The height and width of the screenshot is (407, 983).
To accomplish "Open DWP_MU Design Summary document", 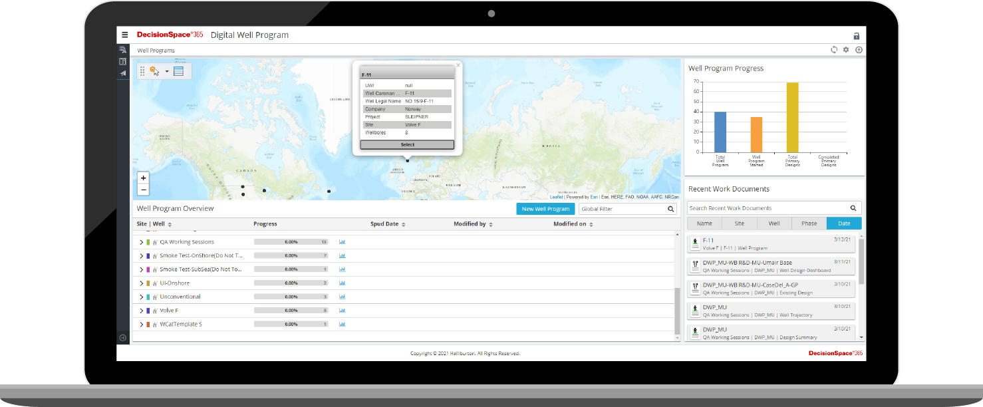I will pos(772,332).
